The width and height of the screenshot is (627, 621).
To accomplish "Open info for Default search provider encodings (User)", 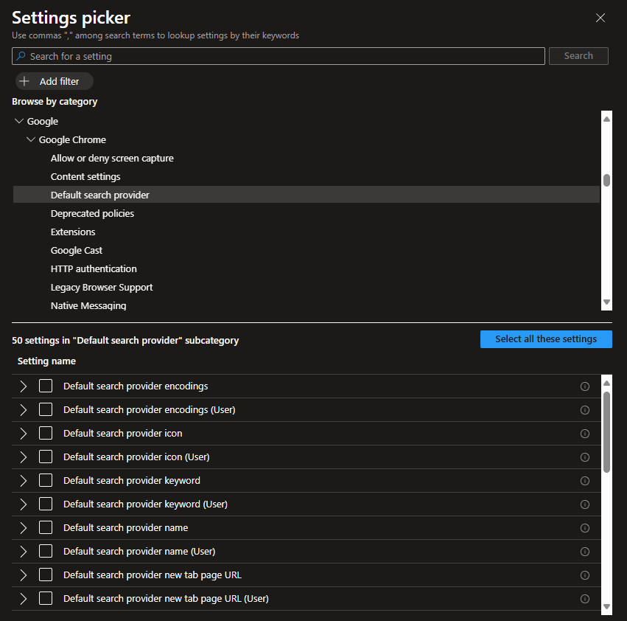I will click(584, 410).
